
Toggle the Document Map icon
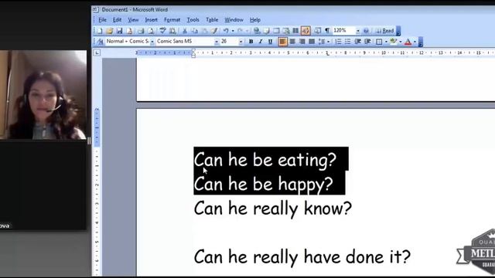(x=317, y=31)
